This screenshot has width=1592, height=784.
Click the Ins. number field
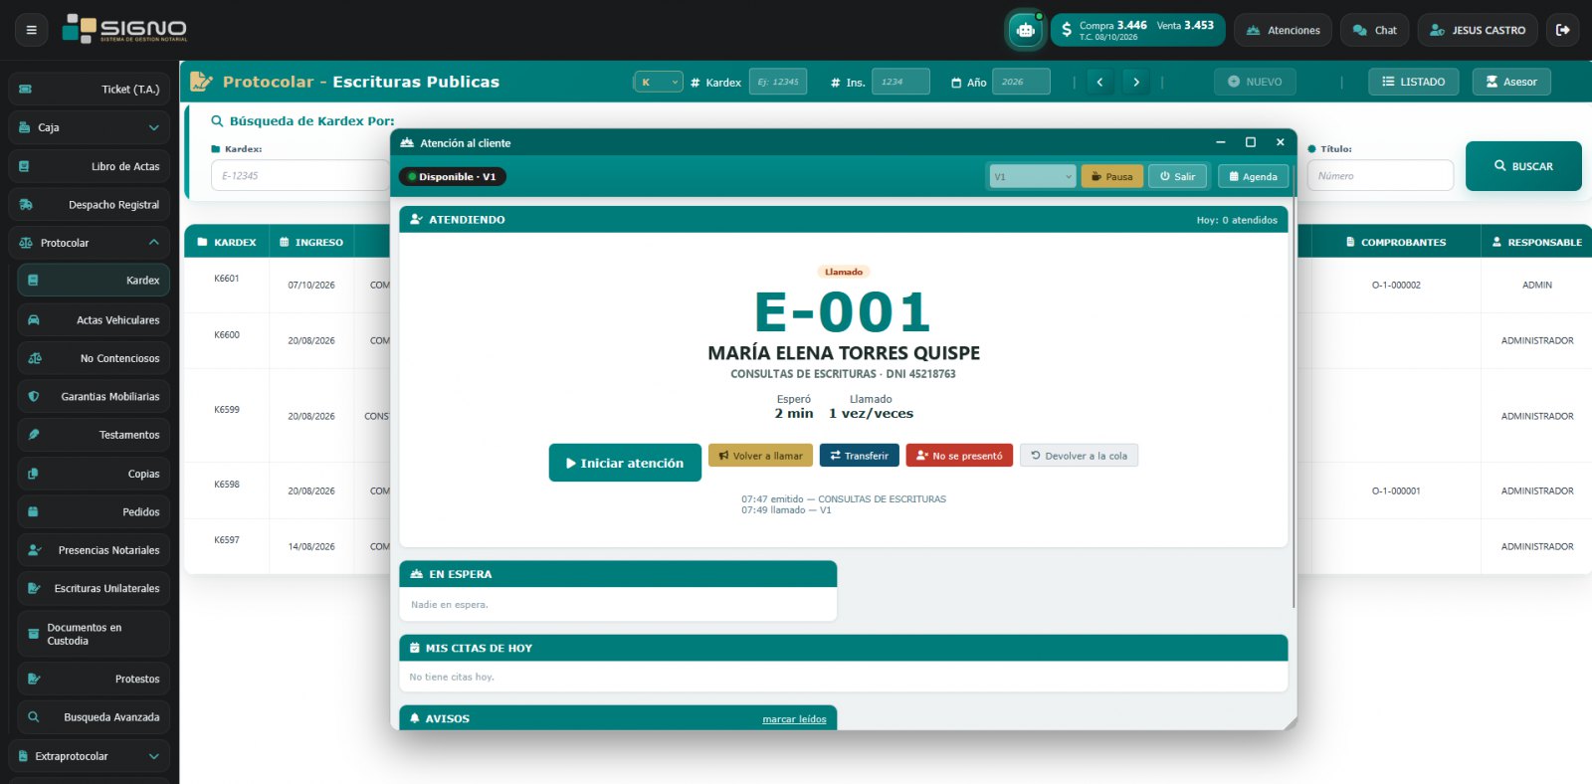click(x=900, y=82)
